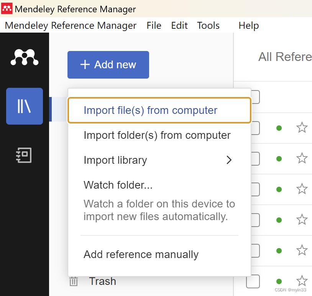
Task: Open the Mendeley Reference Manager menu
Action: (x=71, y=25)
